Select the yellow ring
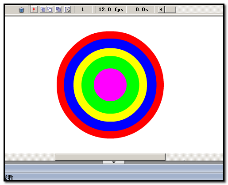Screen dimensions: 228x185 [110, 118]
